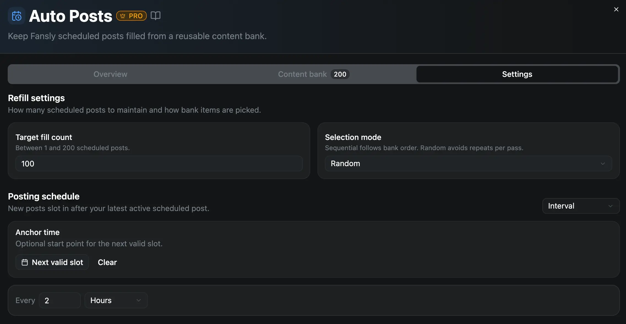Click the Posting schedule heading
The width and height of the screenshot is (626, 324).
44,196
